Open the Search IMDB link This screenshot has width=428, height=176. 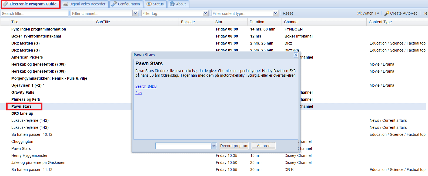[146, 86]
